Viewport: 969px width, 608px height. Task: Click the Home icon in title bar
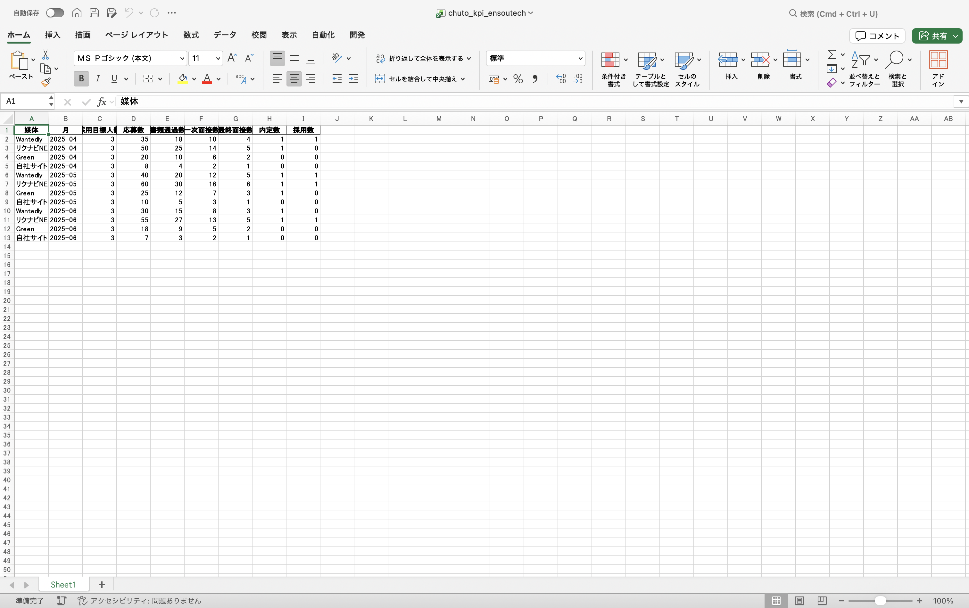[x=77, y=13]
